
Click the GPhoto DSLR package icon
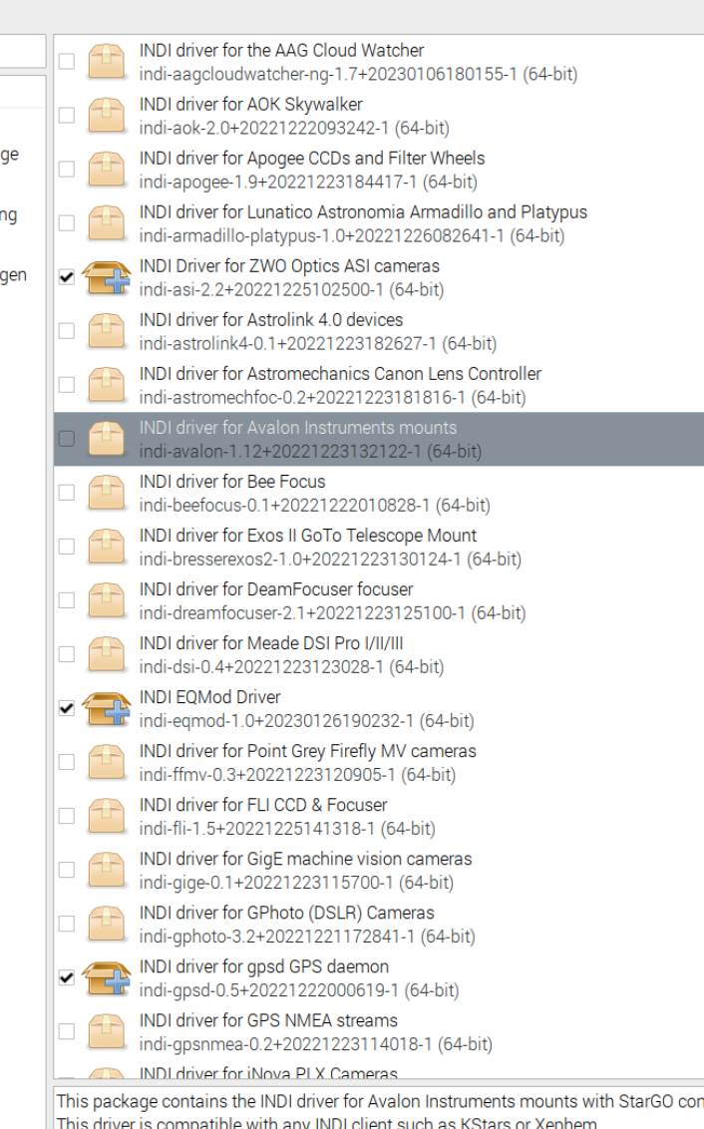(x=107, y=924)
